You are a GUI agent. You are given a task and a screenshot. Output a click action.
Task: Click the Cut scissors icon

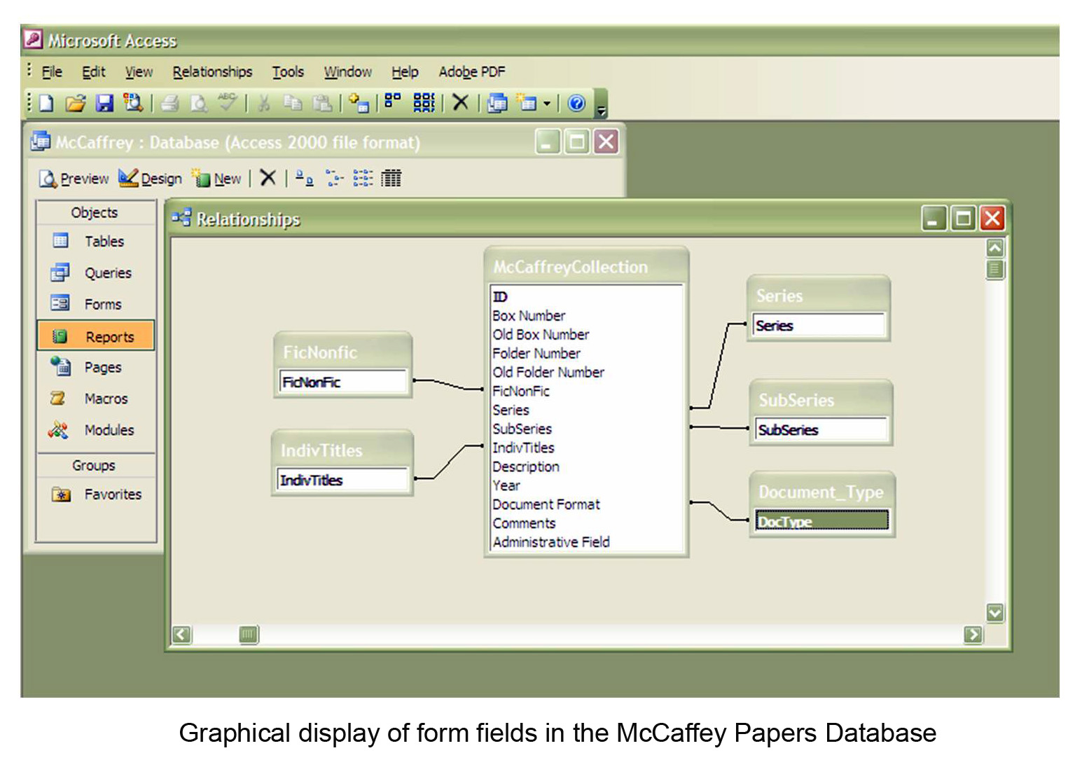(264, 103)
